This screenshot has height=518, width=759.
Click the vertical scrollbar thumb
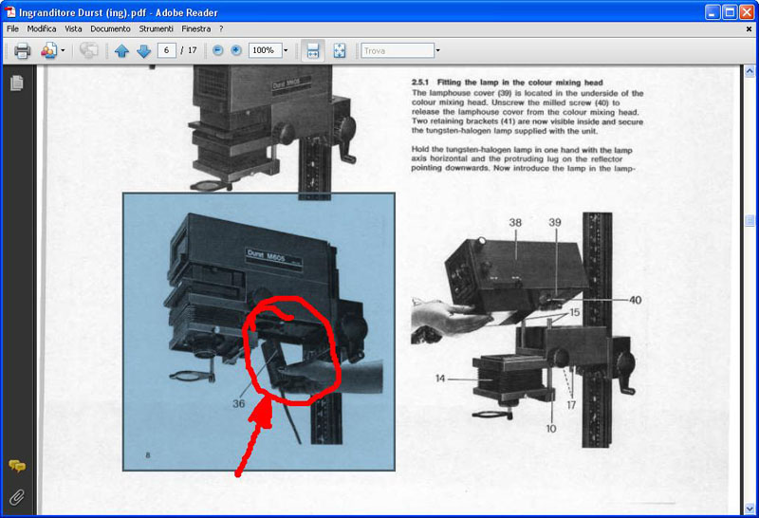pos(750,220)
